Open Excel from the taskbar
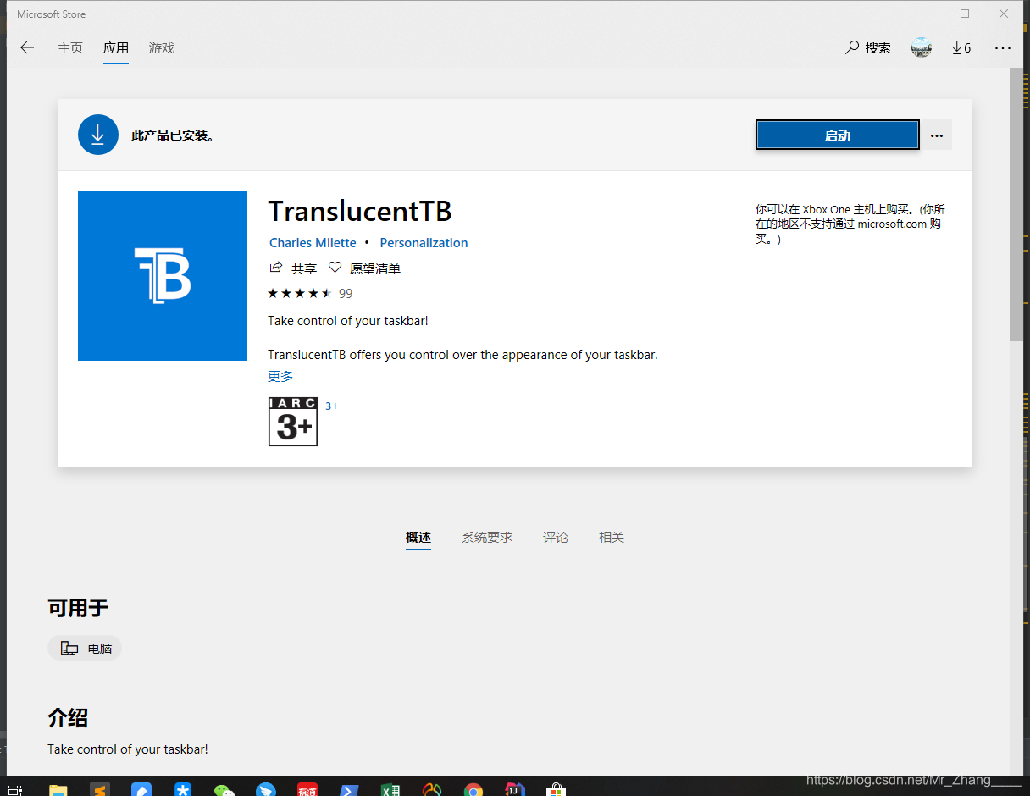Image resolution: width=1030 pixels, height=796 pixels. coord(390,789)
